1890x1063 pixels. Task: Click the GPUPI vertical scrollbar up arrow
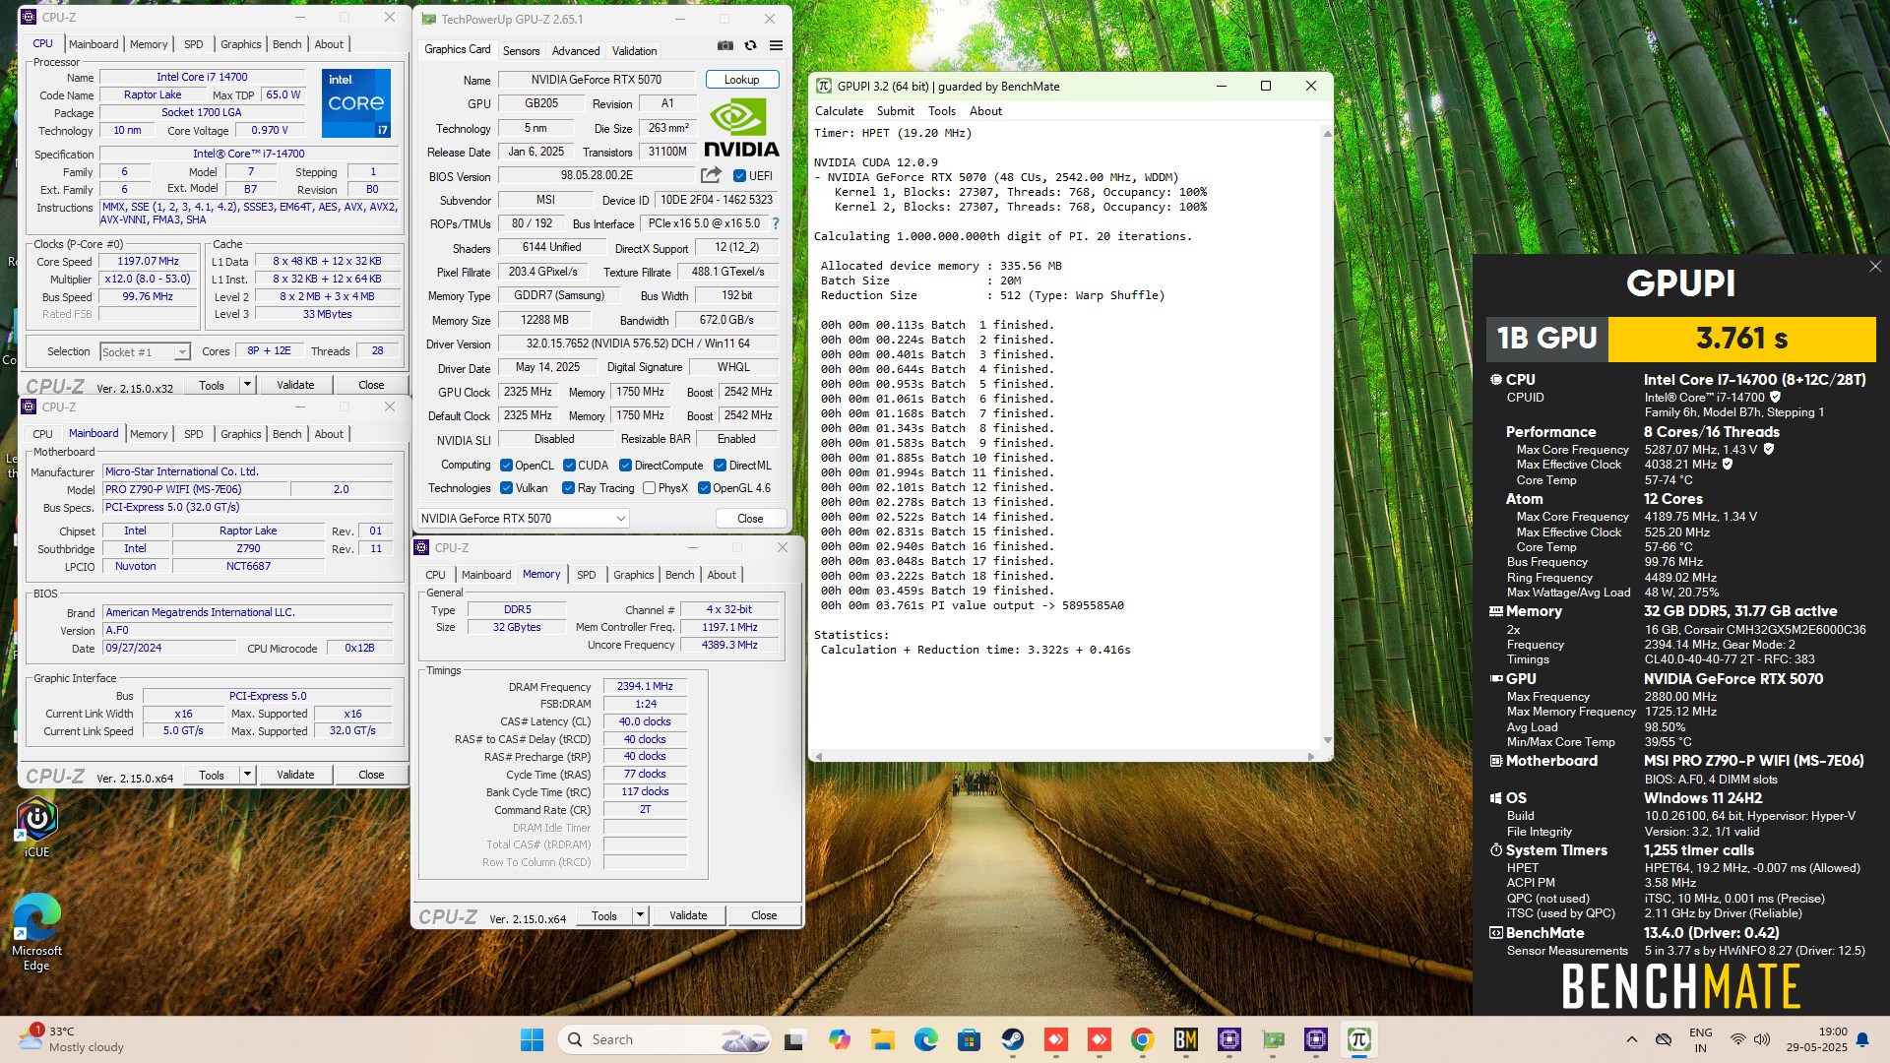(x=1327, y=133)
